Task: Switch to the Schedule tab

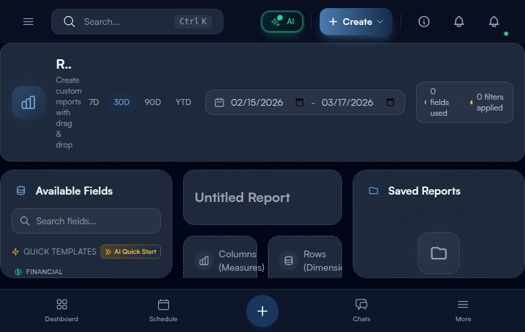Action: [164, 310]
